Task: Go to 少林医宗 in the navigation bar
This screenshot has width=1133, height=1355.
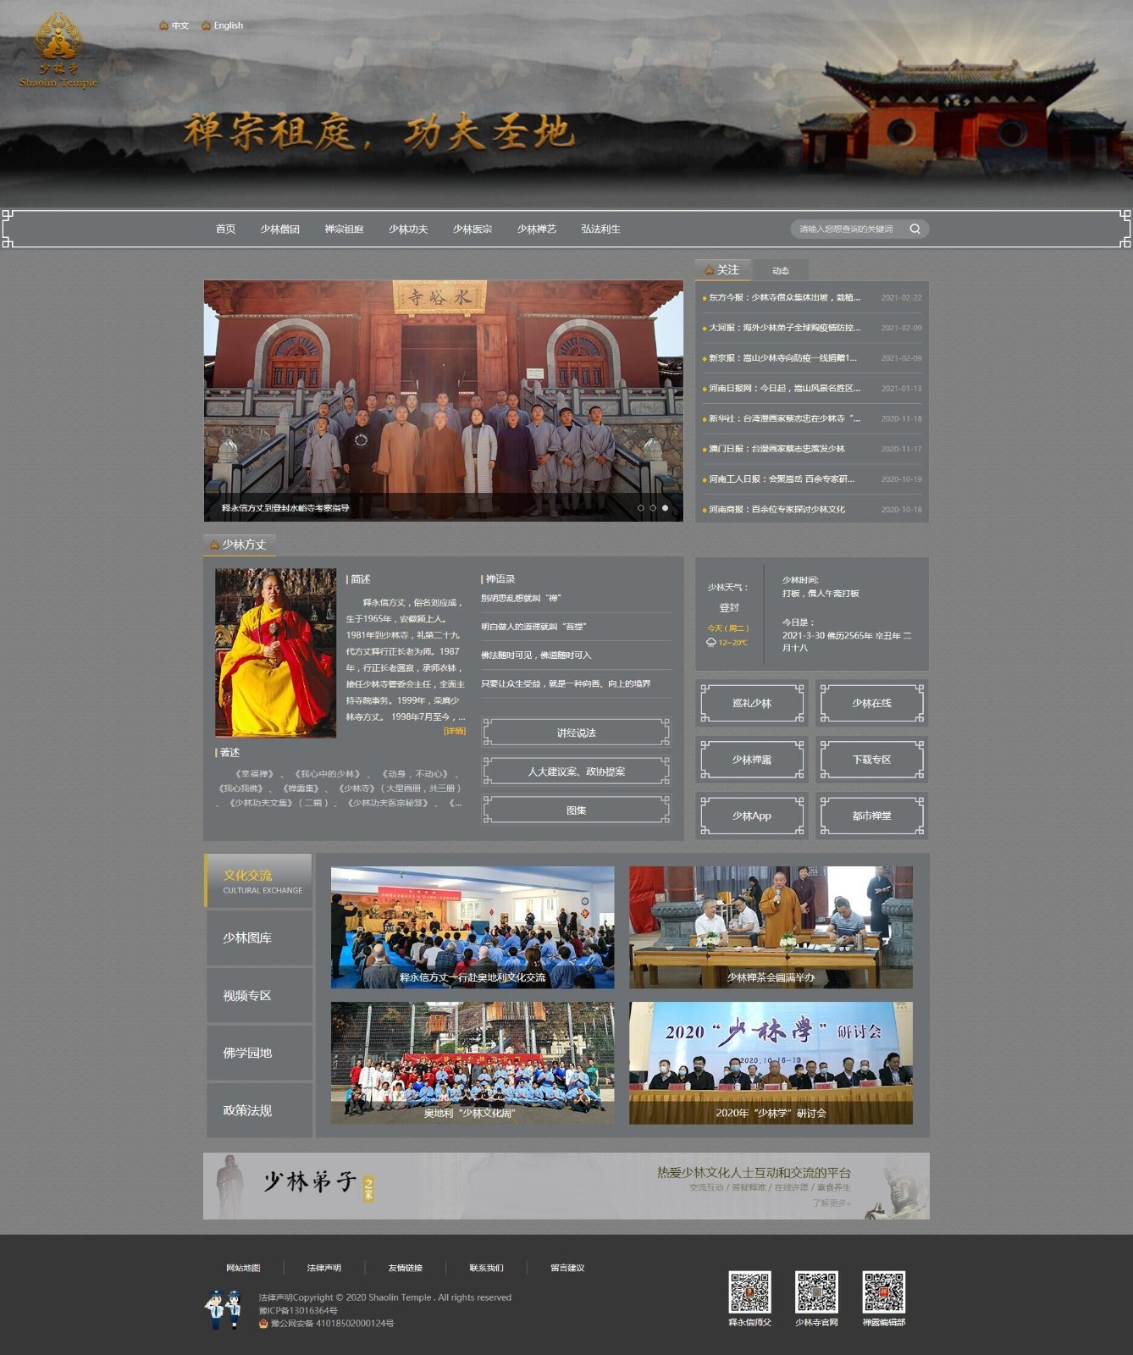Action: coord(473,229)
